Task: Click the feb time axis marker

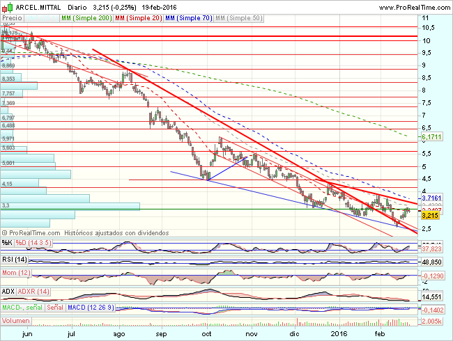Action: point(380,334)
